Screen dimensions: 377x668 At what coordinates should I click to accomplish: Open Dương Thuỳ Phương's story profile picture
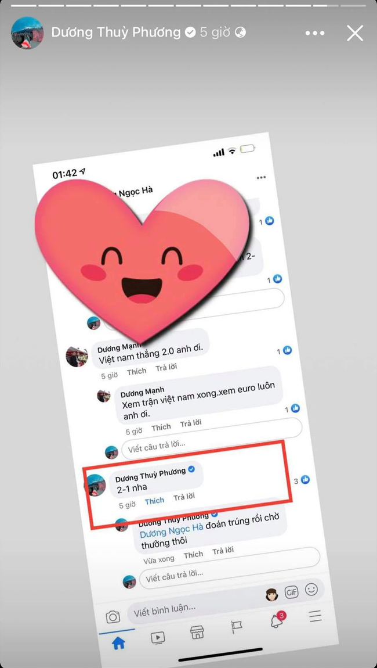pos(27,33)
